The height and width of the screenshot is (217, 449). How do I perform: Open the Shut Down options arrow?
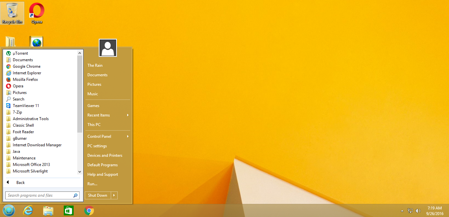pyautogui.click(x=114, y=195)
